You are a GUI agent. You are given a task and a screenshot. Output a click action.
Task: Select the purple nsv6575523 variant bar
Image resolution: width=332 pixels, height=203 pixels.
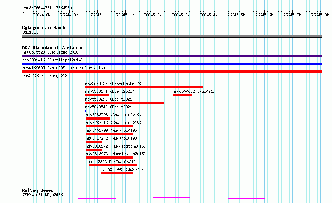coord(172,56)
